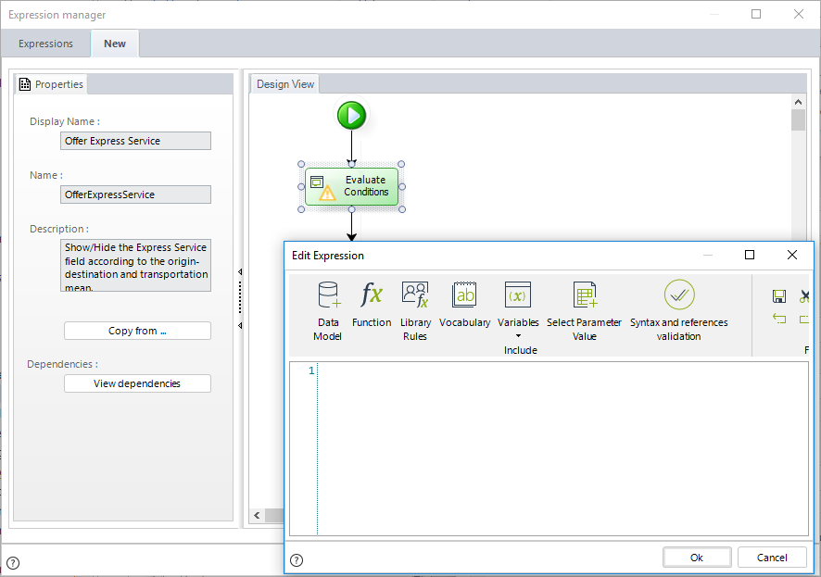Click the Design View scroll left arrow

tap(257, 515)
